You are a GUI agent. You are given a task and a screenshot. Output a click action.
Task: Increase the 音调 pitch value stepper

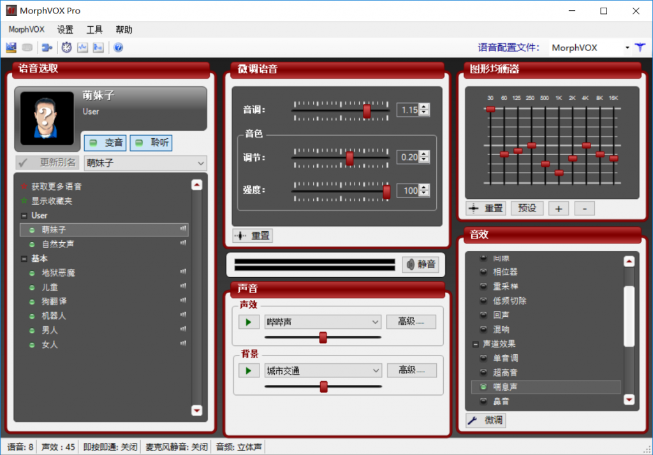click(424, 107)
